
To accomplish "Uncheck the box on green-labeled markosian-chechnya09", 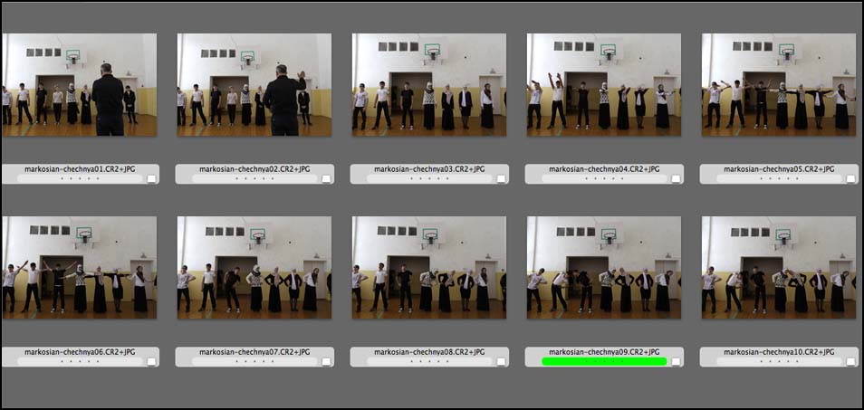I will click(x=677, y=361).
